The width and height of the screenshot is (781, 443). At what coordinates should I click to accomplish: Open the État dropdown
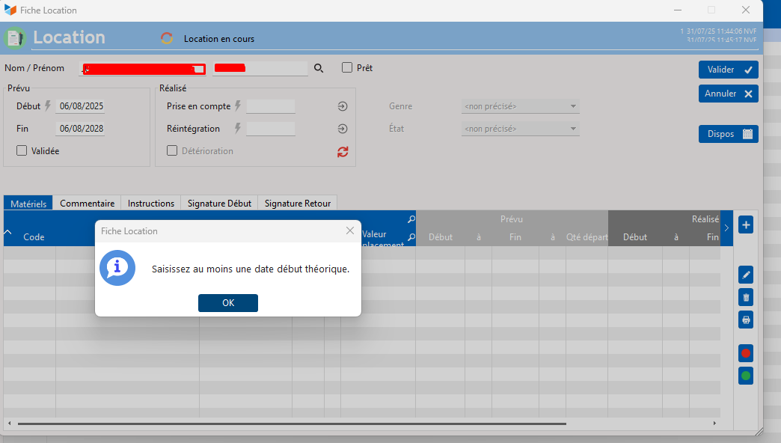pos(521,129)
